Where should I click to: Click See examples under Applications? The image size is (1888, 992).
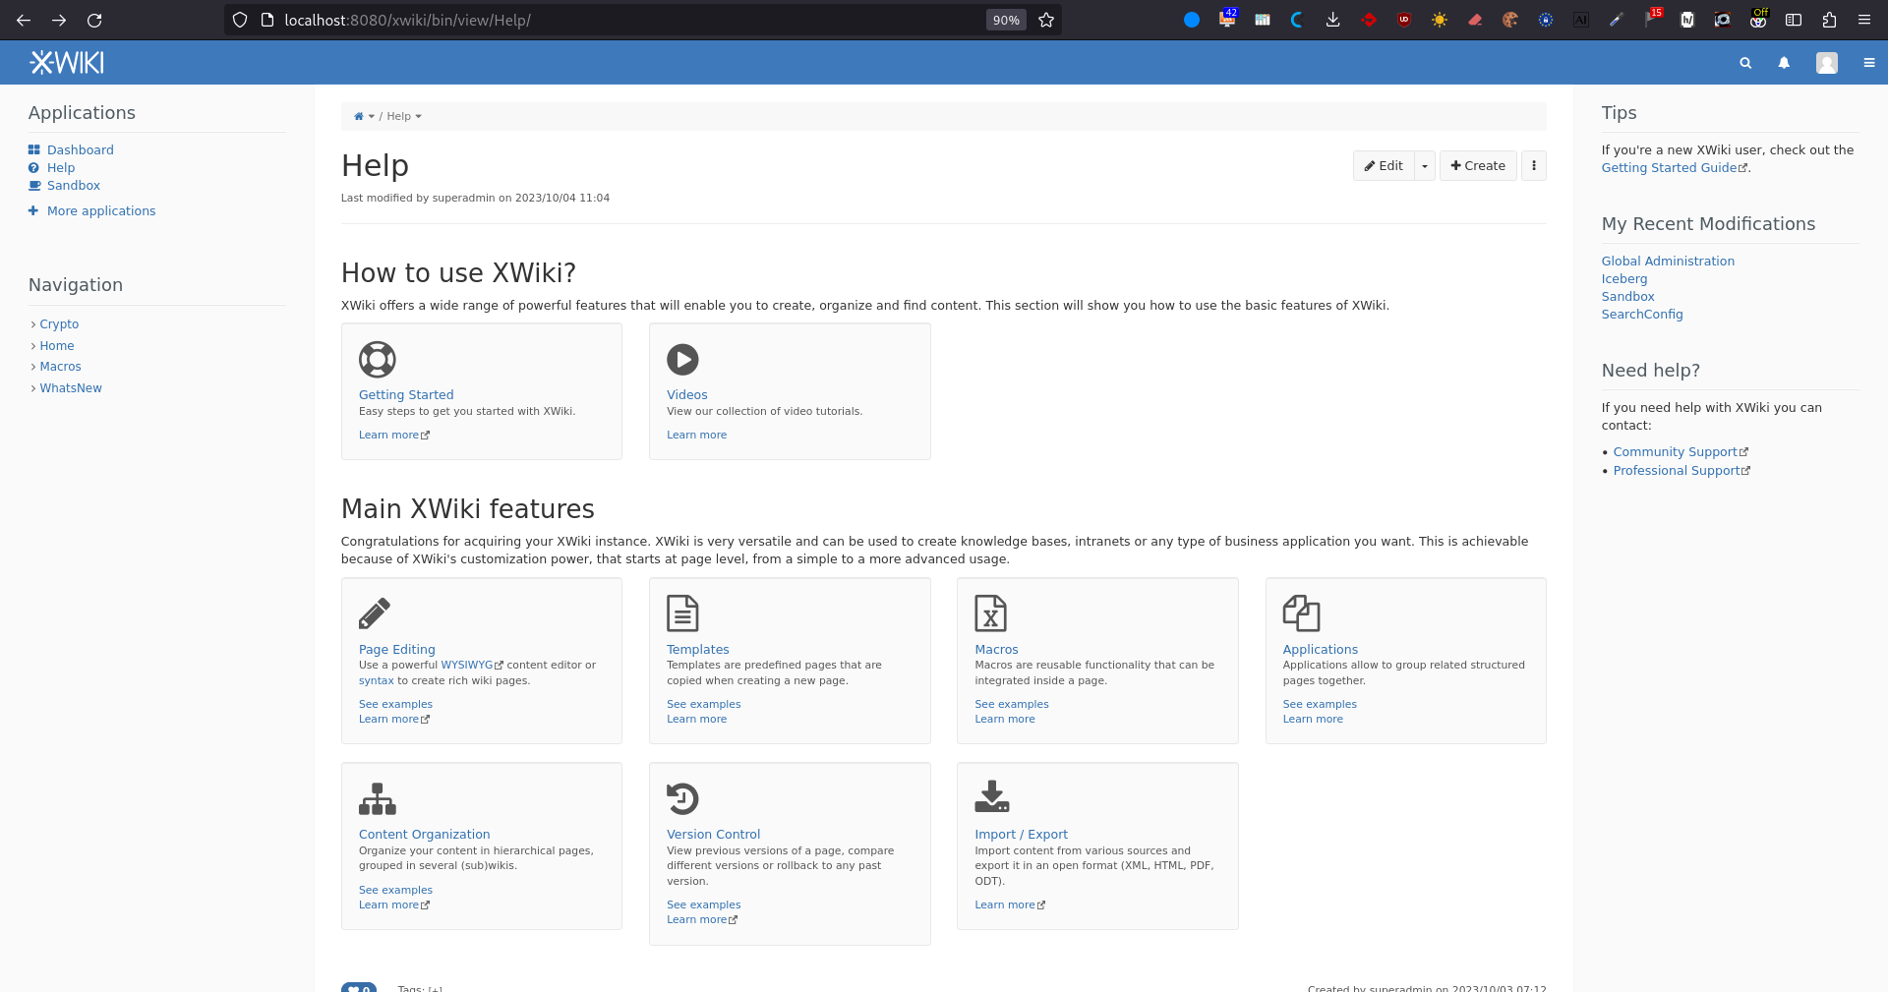tap(1320, 704)
